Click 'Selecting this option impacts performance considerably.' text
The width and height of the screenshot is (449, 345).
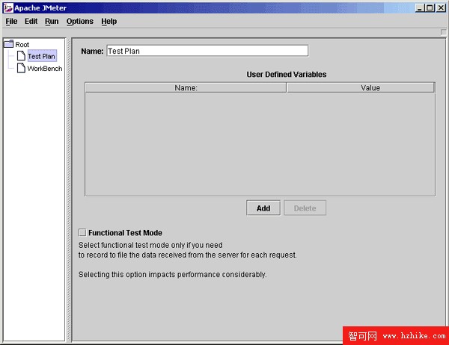[x=173, y=274]
